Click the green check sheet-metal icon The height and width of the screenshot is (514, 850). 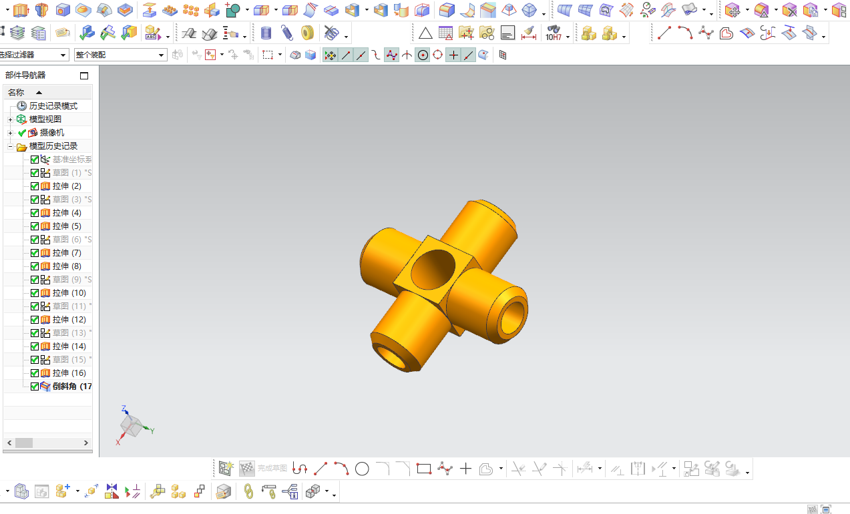[87, 33]
